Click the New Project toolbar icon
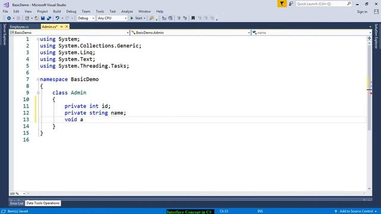Image resolution: width=381 pixels, height=214 pixels. pos(27,18)
